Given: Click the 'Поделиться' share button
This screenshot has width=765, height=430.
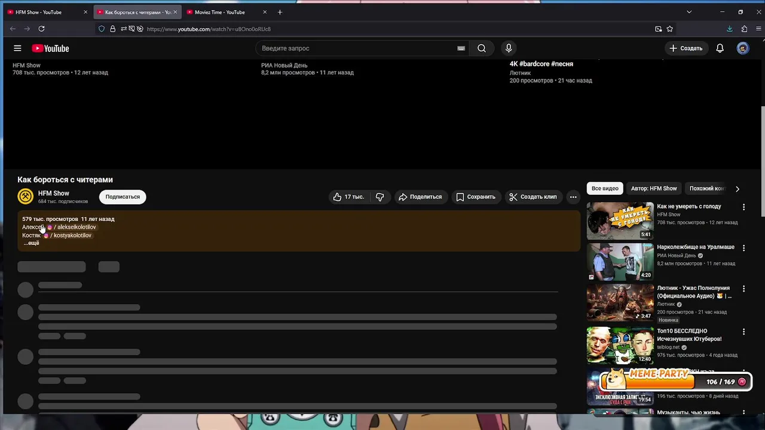Looking at the screenshot, I should [x=420, y=196].
